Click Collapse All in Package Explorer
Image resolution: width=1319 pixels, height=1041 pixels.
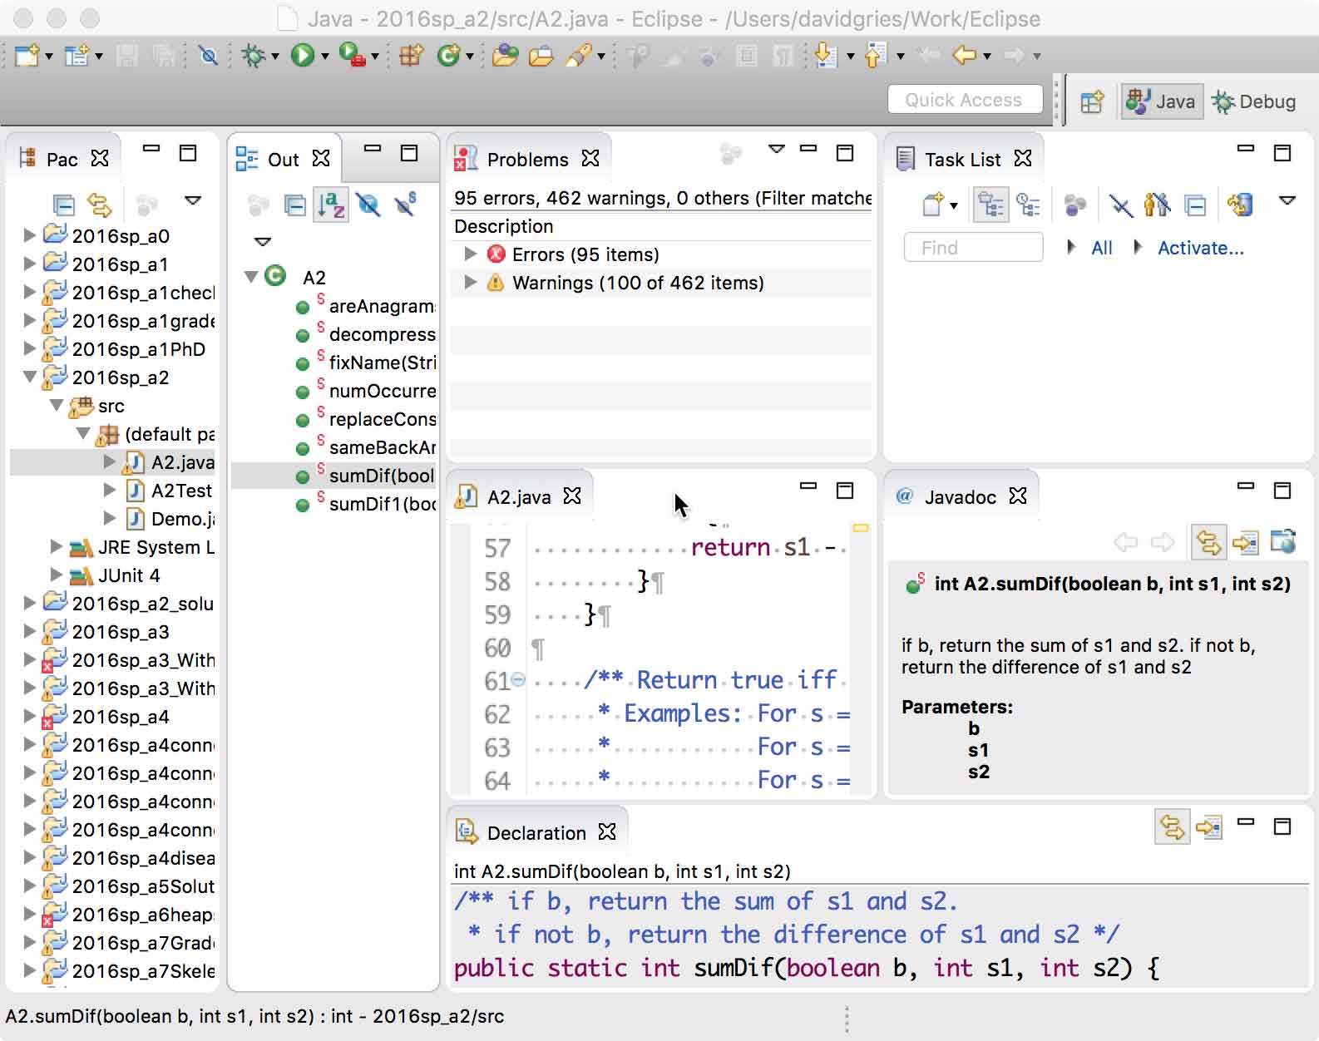(63, 204)
